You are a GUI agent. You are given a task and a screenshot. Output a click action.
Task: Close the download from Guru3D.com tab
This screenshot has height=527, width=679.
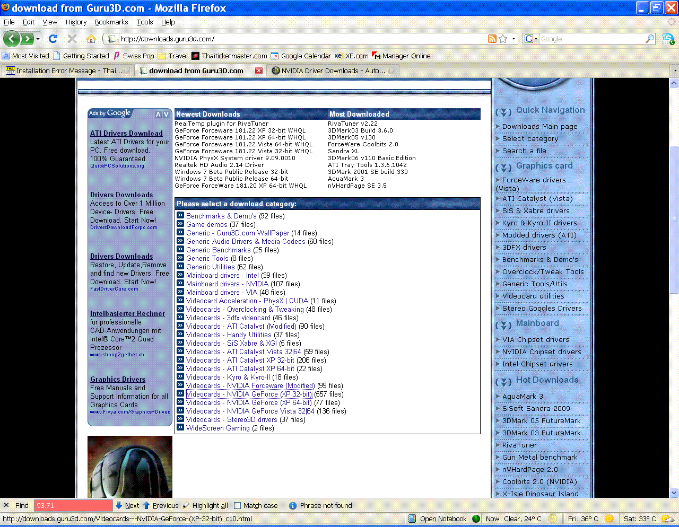pos(259,71)
